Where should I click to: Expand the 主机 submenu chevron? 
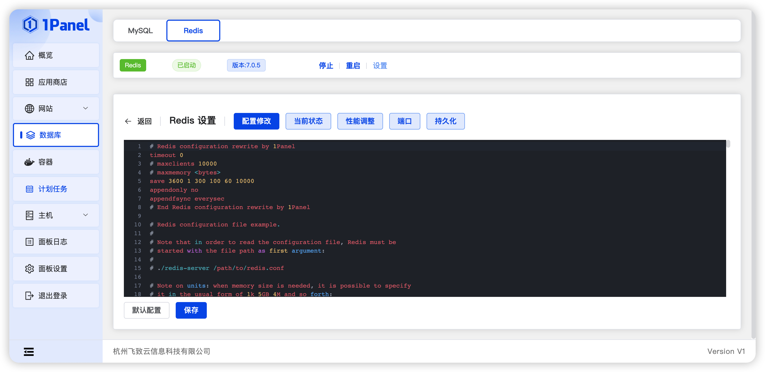pos(86,215)
